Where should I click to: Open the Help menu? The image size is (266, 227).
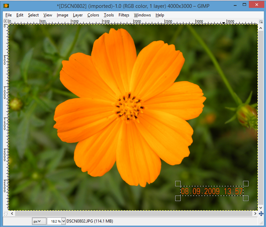[x=160, y=15]
